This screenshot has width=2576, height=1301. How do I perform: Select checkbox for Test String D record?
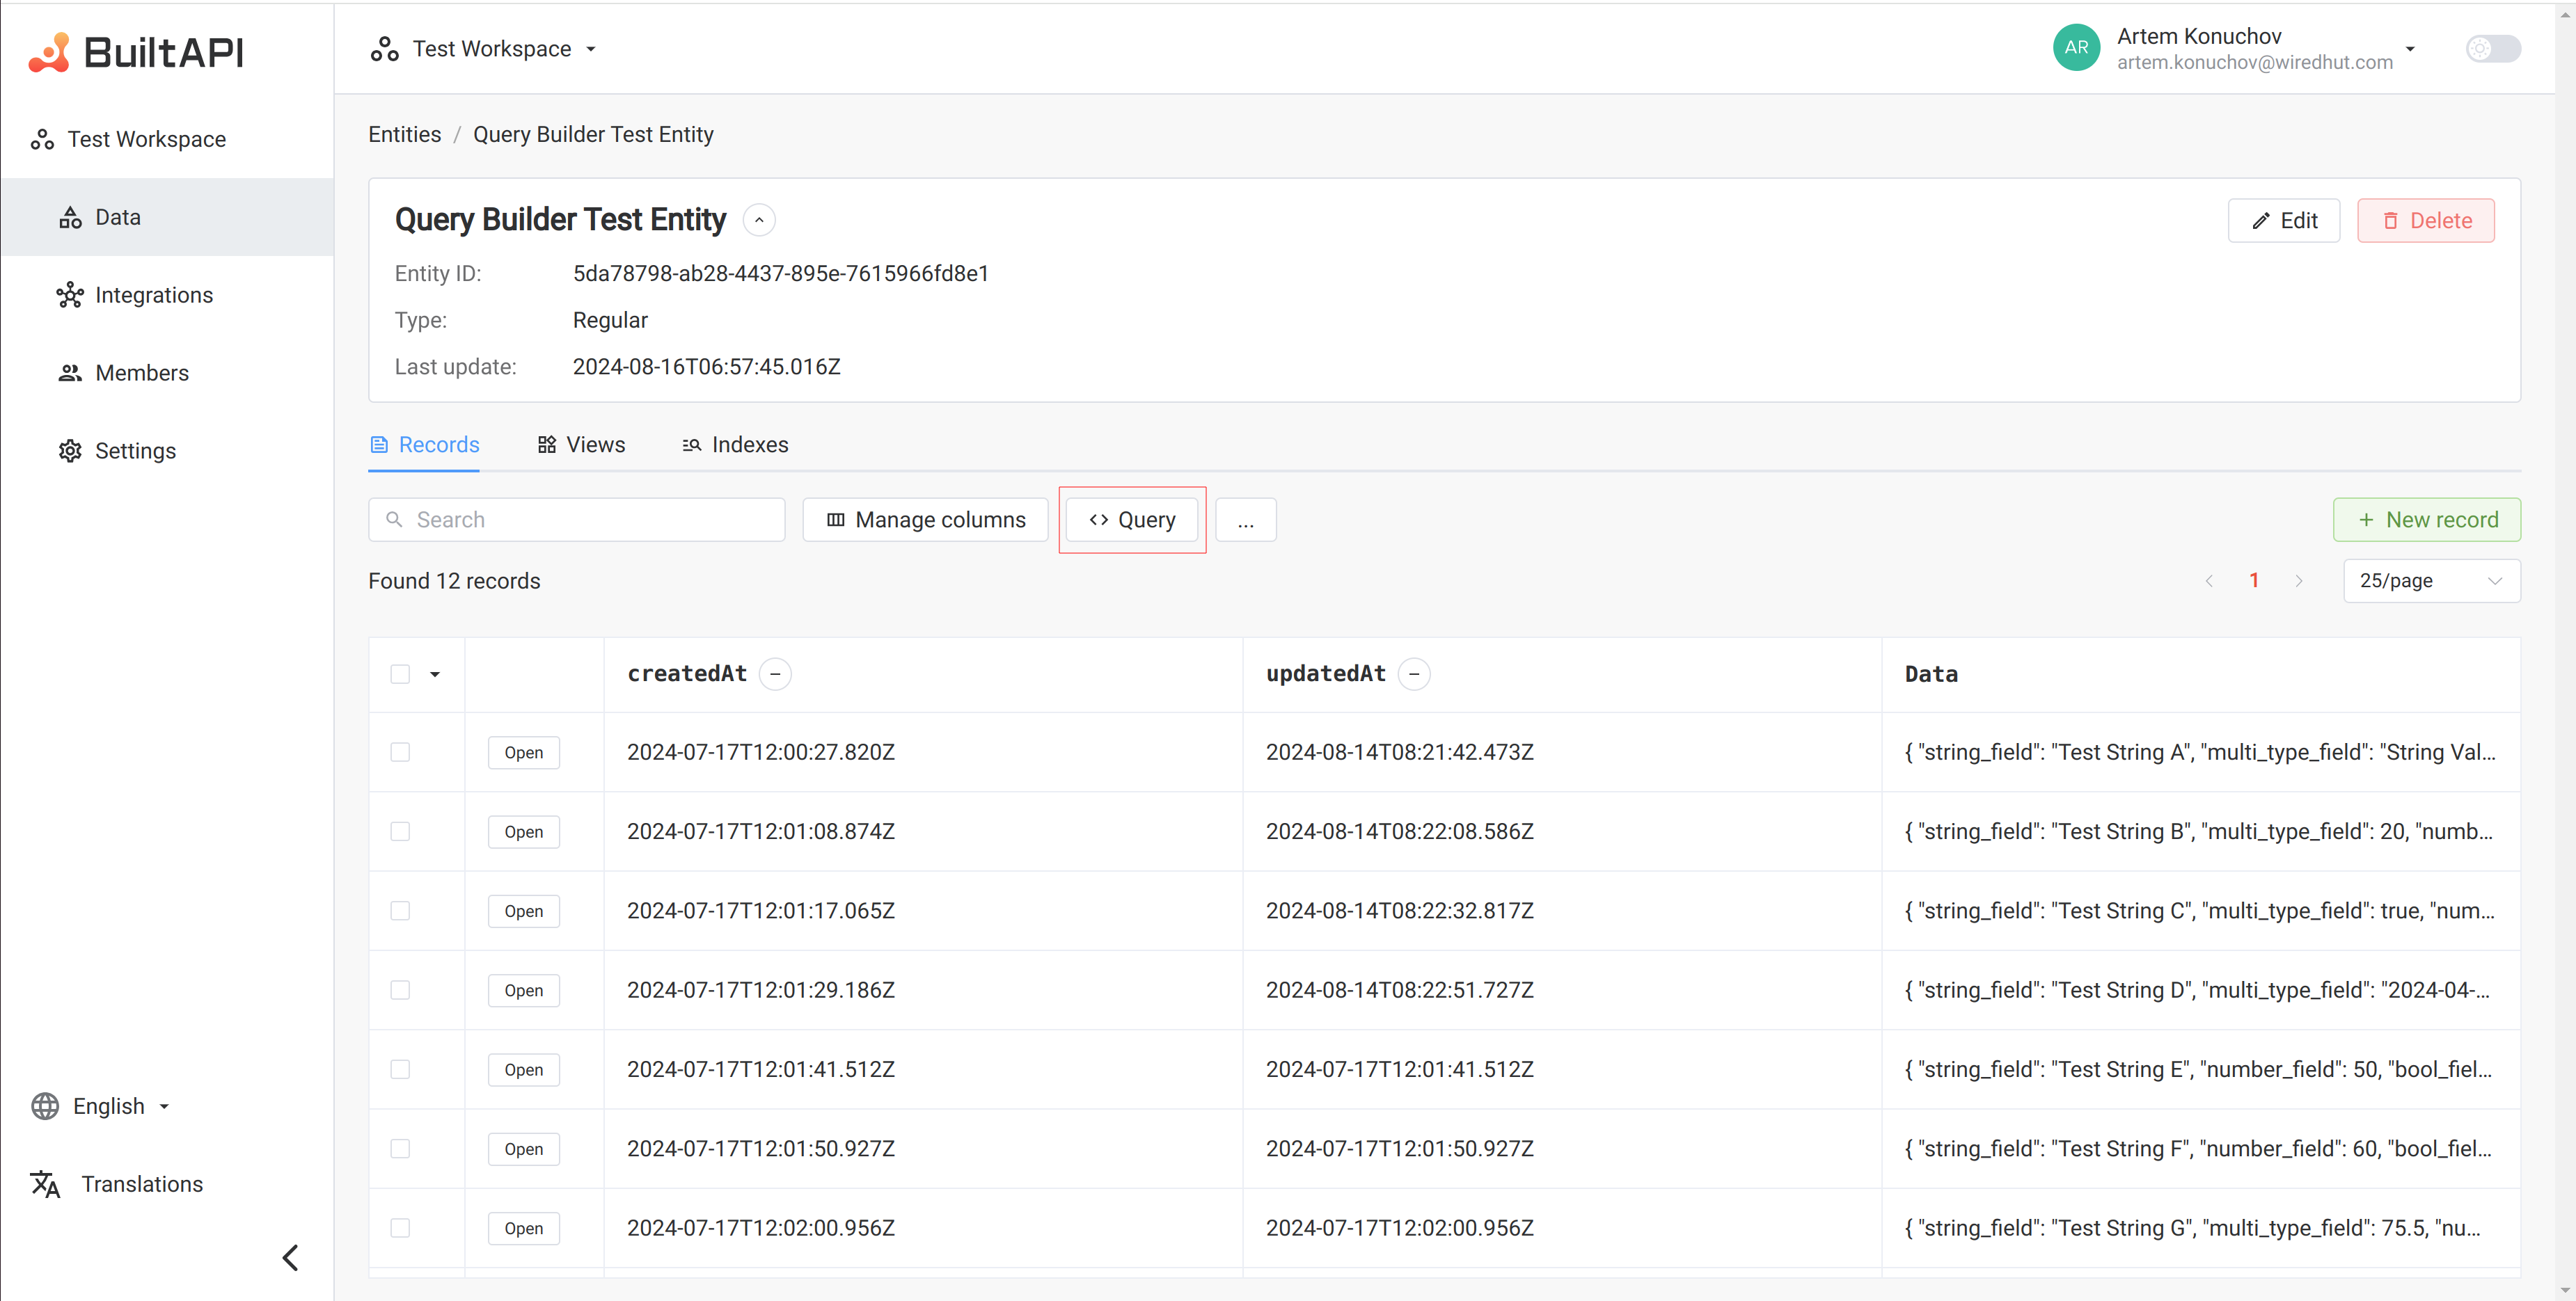click(x=400, y=990)
